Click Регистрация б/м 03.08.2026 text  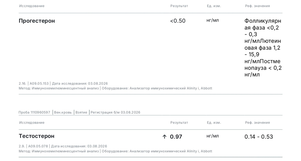click(115, 112)
